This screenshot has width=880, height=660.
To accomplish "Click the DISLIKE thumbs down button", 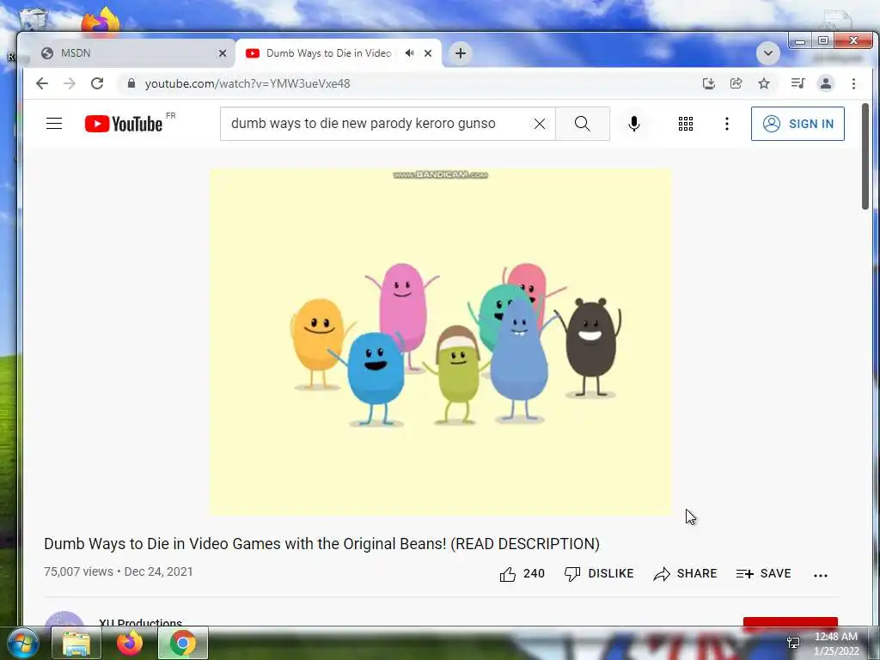I will tap(599, 573).
